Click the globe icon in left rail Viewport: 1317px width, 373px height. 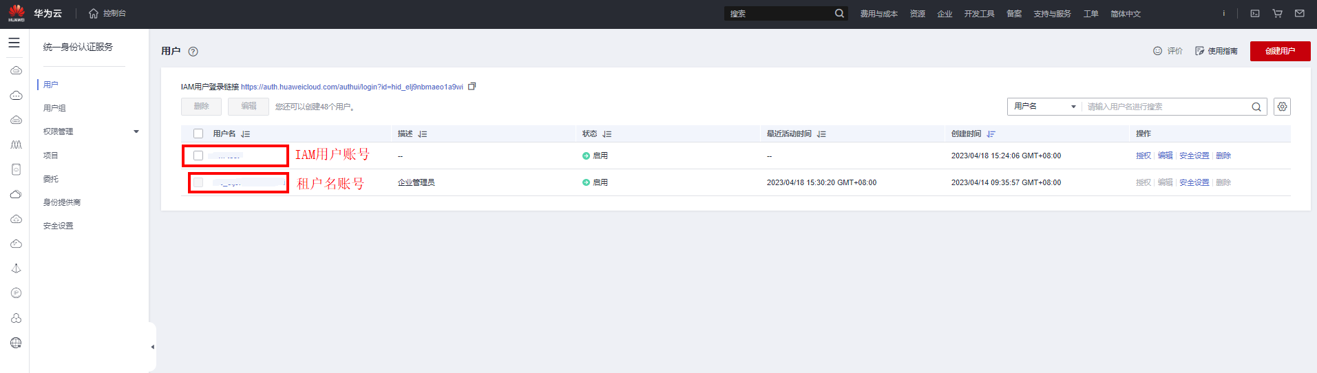pos(16,343)
